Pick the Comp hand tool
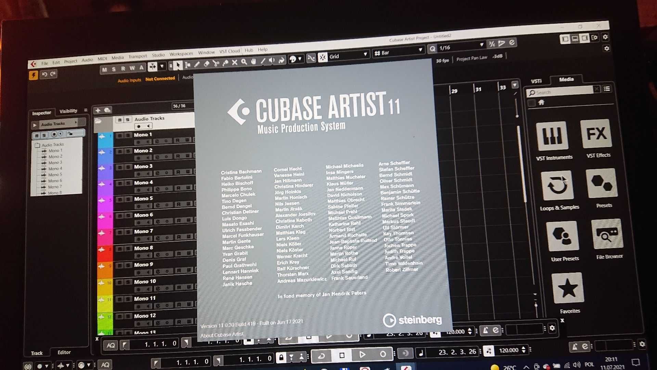Screen dimensions: 657x370 pyautogui.click(x=254, y=61)
